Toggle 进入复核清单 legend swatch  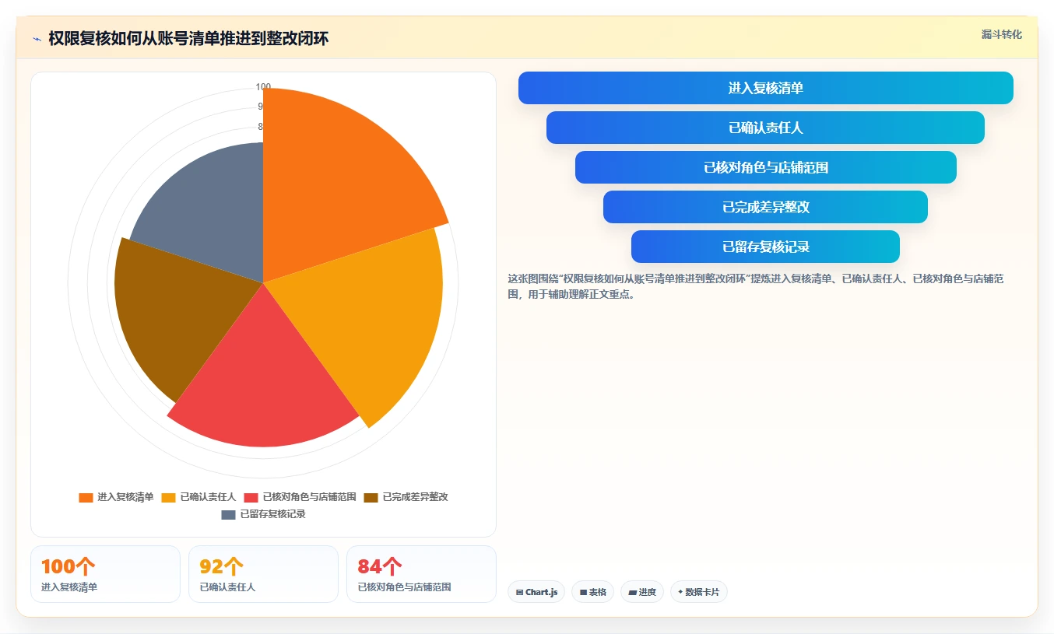[x=86, y=497]
